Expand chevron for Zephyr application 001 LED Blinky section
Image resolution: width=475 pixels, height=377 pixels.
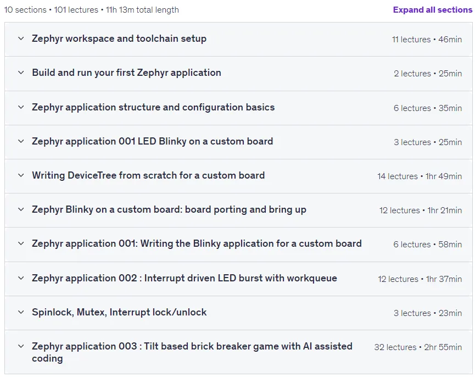coord(21,141)
